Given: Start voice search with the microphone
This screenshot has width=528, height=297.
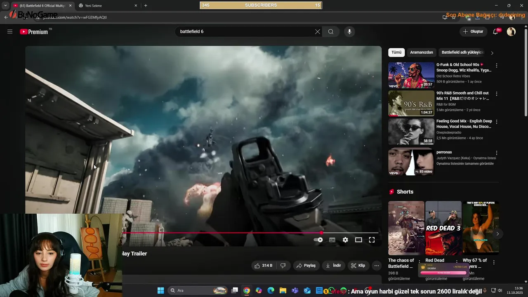Looking at the screenshot, I should 349,32.
